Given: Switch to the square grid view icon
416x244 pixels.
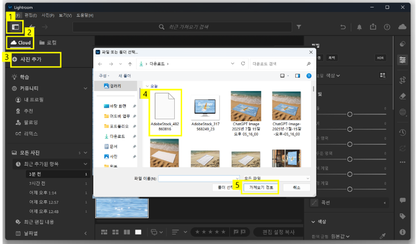Looking at the screenshot, I should point(115,232).
